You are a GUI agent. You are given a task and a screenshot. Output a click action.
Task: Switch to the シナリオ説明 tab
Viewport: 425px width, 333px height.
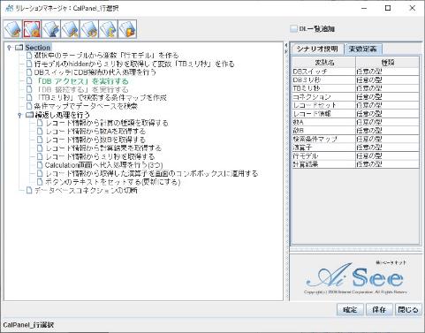[x=317, y=49]
